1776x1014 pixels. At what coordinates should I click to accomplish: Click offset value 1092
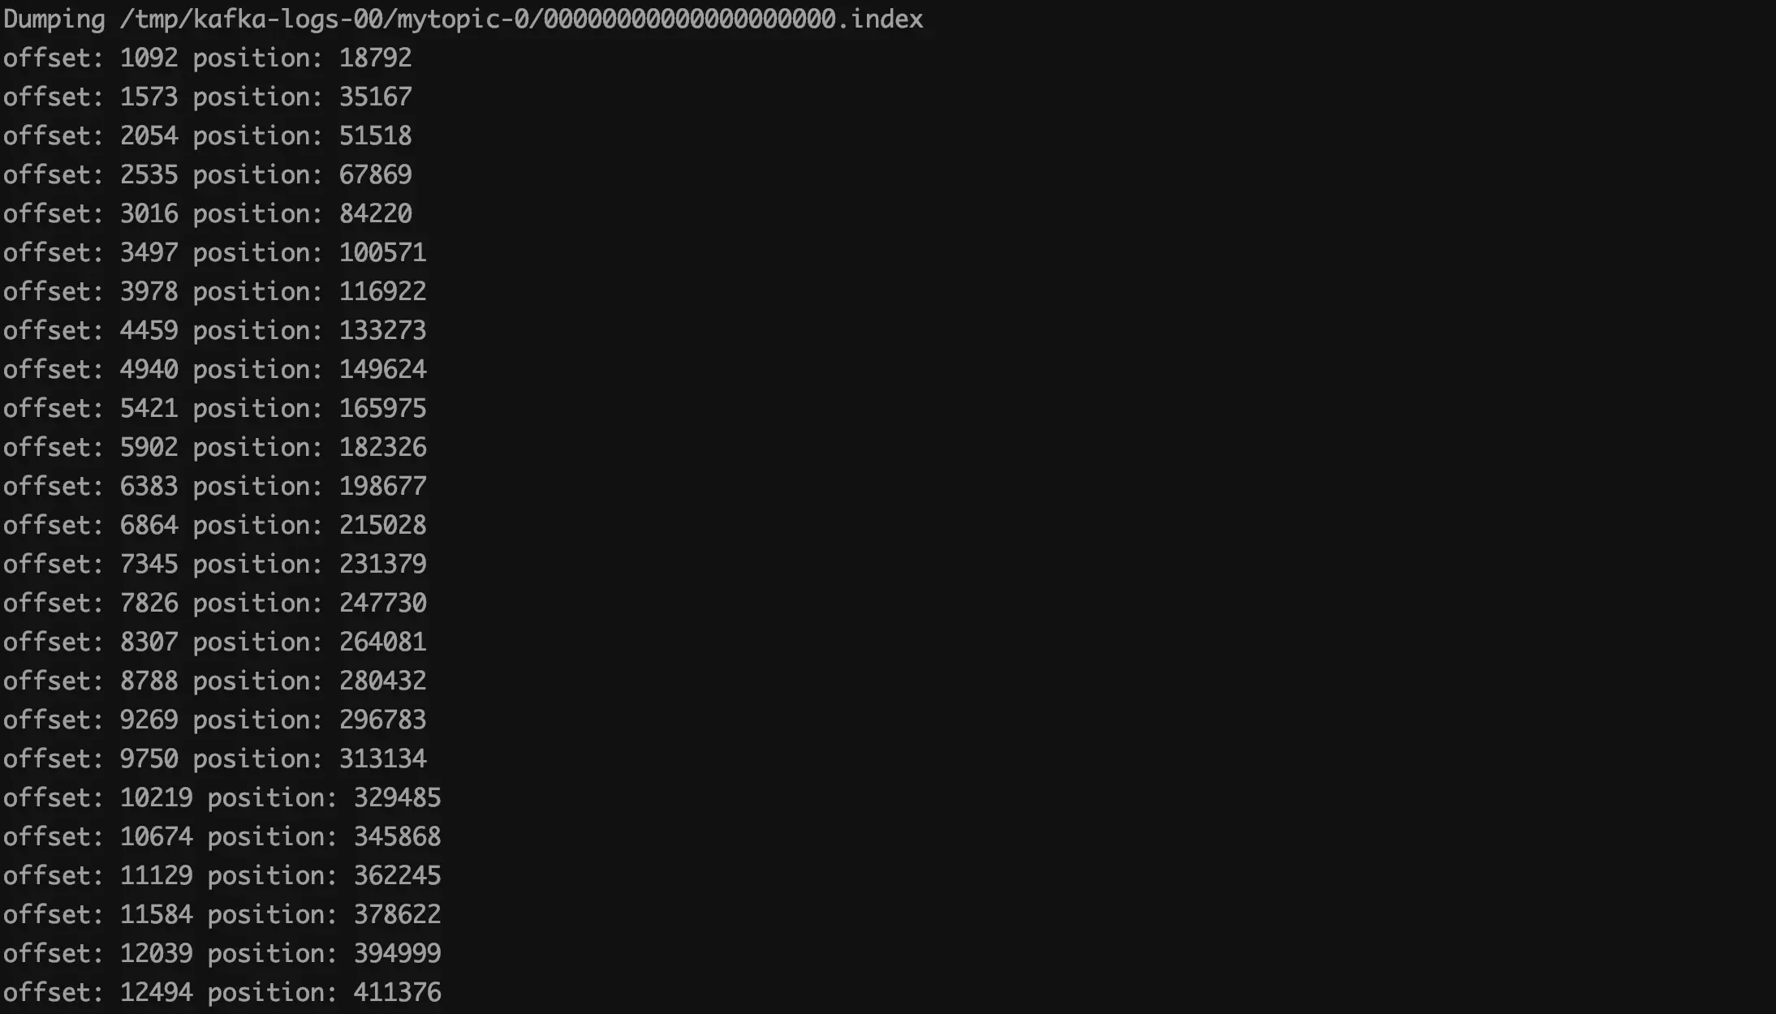149,58
